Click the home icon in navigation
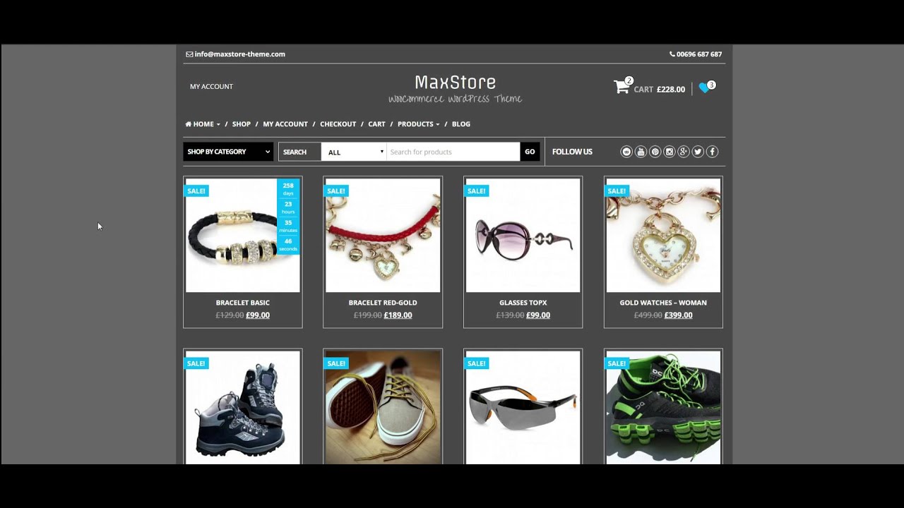 pyautogui.click(x=189, y=124)
